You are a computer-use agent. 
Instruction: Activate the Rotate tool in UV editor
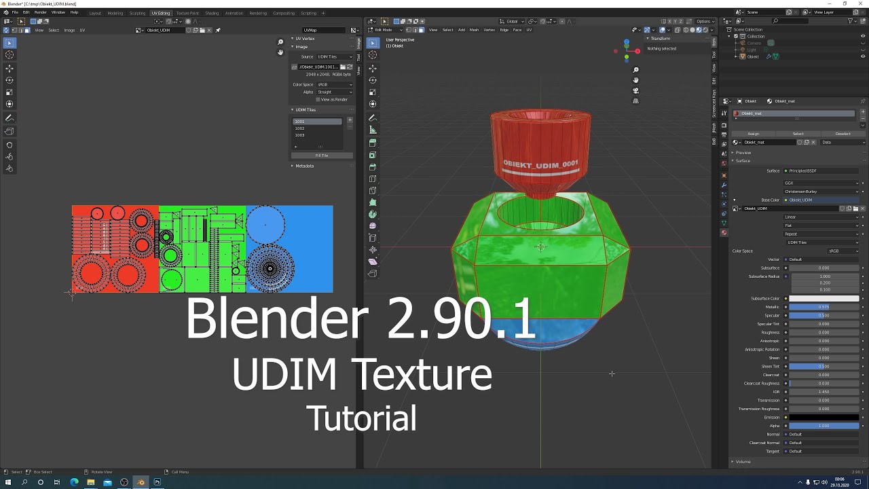[x=10, y=80]
